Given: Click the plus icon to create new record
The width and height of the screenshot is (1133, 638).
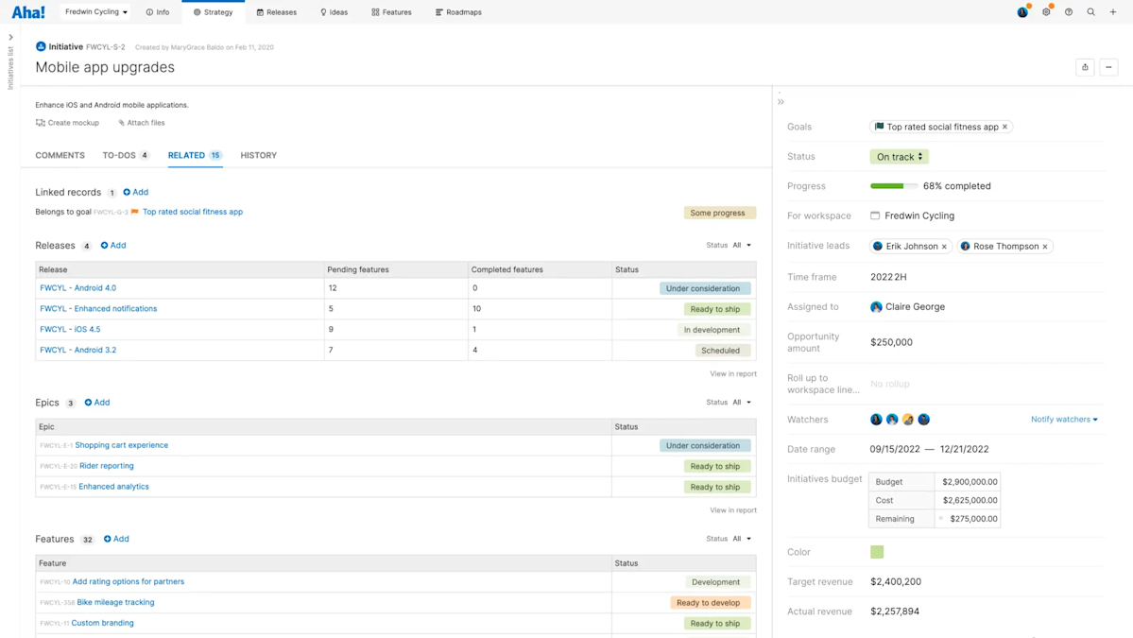Looking at the screenshot, I should (1114, 12).
